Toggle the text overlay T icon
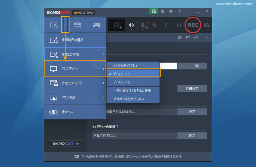This screenshot has width=256, height=167. 166,25
